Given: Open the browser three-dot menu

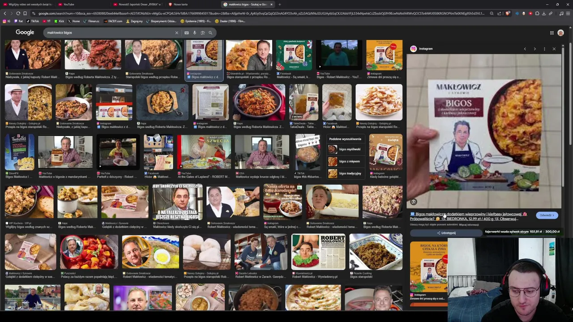Looking at the screenshot, I should (x=568, y=13).
